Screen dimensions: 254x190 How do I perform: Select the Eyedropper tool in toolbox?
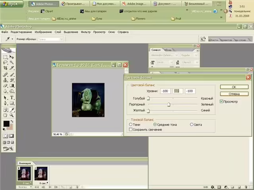point(12,110)
